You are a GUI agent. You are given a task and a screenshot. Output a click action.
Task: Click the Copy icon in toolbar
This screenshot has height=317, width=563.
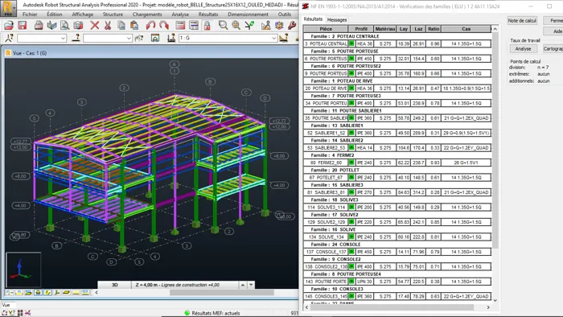pos(121,25)
